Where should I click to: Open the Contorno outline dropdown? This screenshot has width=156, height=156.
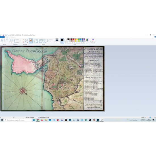coord(50,39)
